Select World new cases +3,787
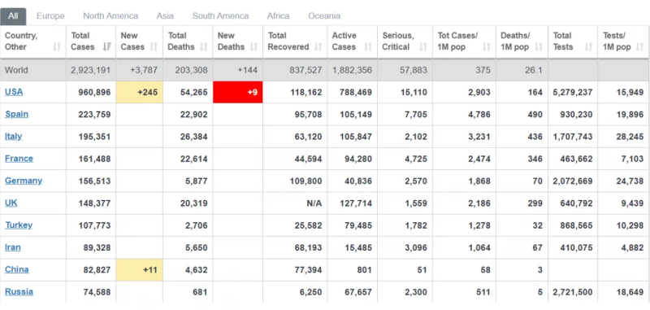Image resolution: width=650 pixels, height=310 pixels. pos(144,70)
